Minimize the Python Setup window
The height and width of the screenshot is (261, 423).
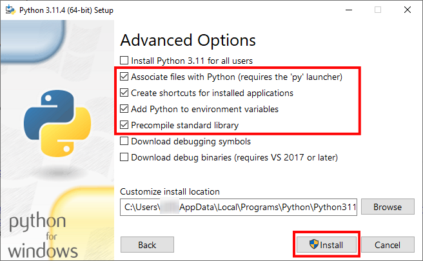pyautogui.click(x=349, y=9)
